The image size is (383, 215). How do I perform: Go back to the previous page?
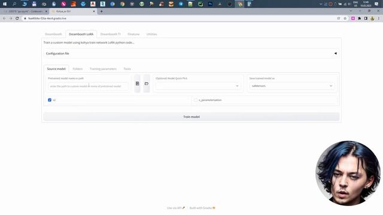tap(4, 19)
